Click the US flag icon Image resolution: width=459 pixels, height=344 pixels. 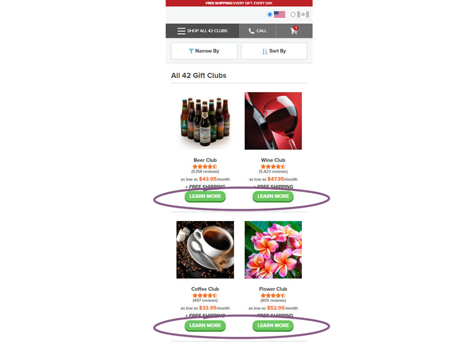click(x=280, y=14)
